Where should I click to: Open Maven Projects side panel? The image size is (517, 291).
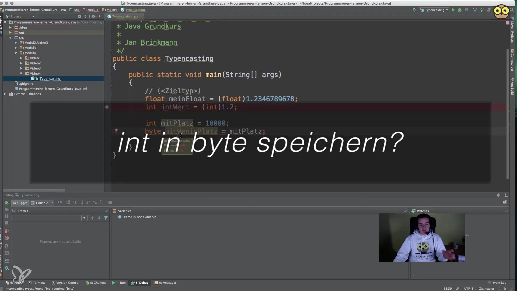click(x=512, y=30)
